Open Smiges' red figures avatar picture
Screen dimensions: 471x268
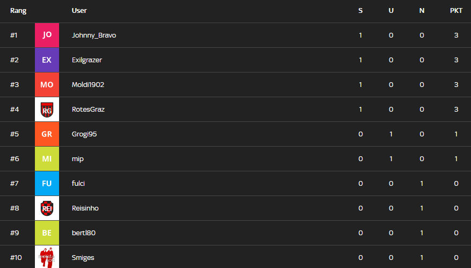[x=47, y=257]
